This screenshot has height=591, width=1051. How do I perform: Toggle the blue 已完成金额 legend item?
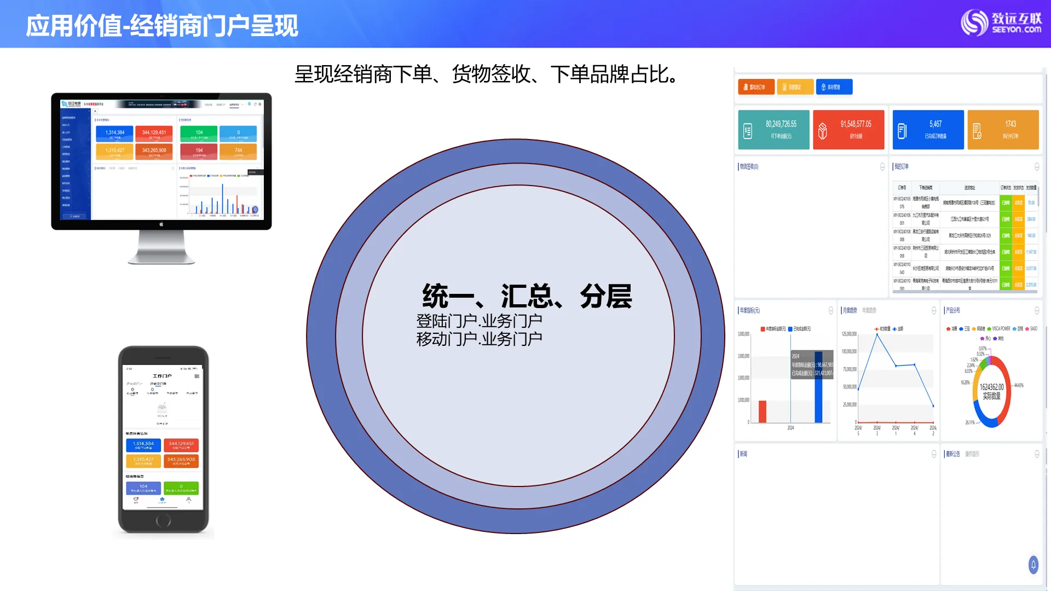click(799, 329)
